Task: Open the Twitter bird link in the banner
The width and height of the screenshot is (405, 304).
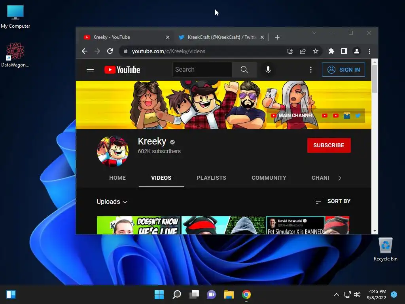Action: coord(358,116)
